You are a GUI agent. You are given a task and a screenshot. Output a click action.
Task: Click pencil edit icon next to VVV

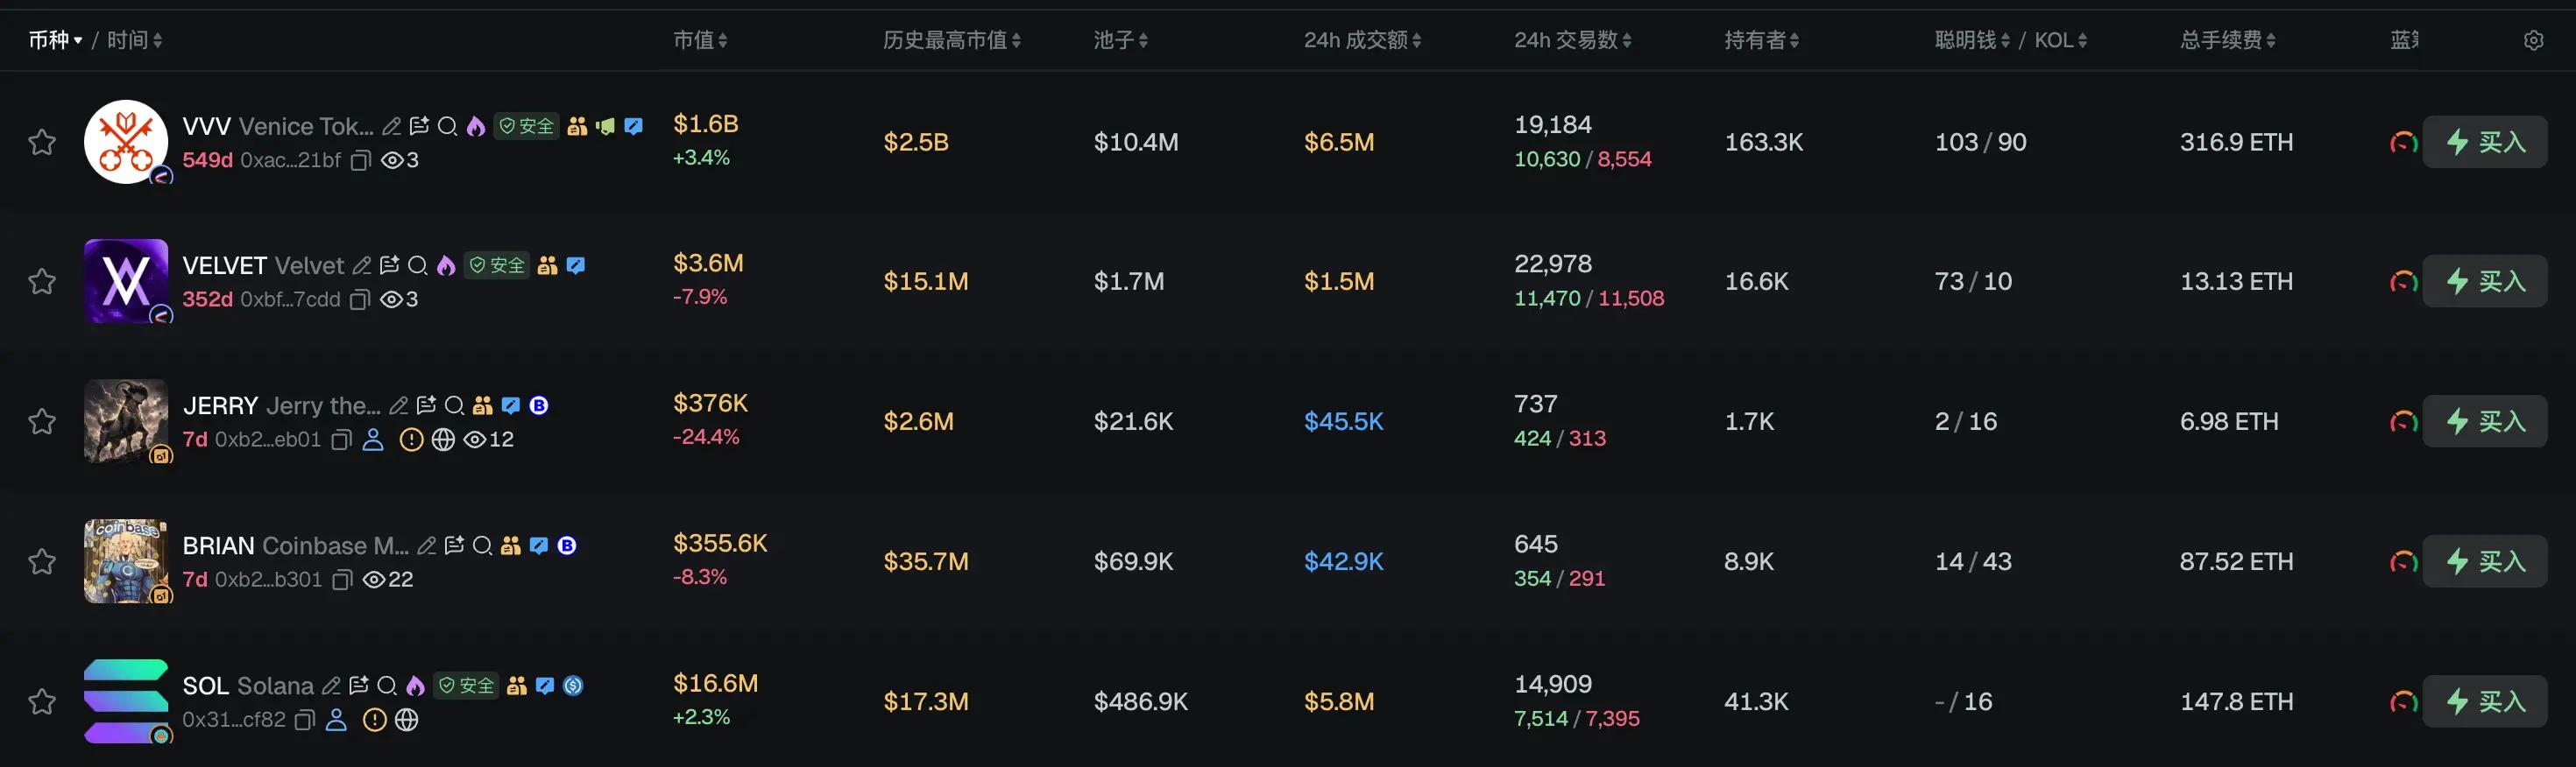tap(392, 126)
